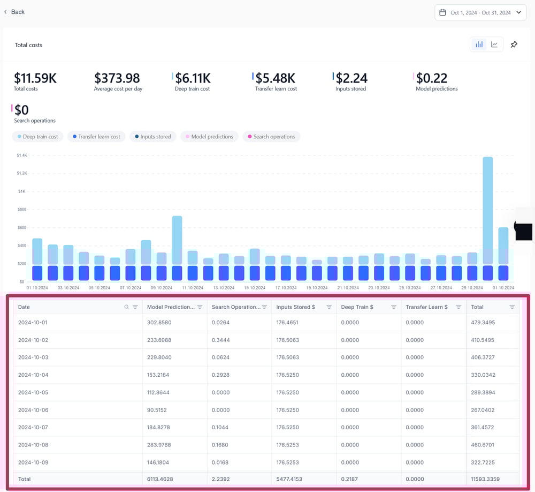Open filter menu for Date column
Viewport: 535px width, 492px height.
pyautogui.click(x=135, y=307)
